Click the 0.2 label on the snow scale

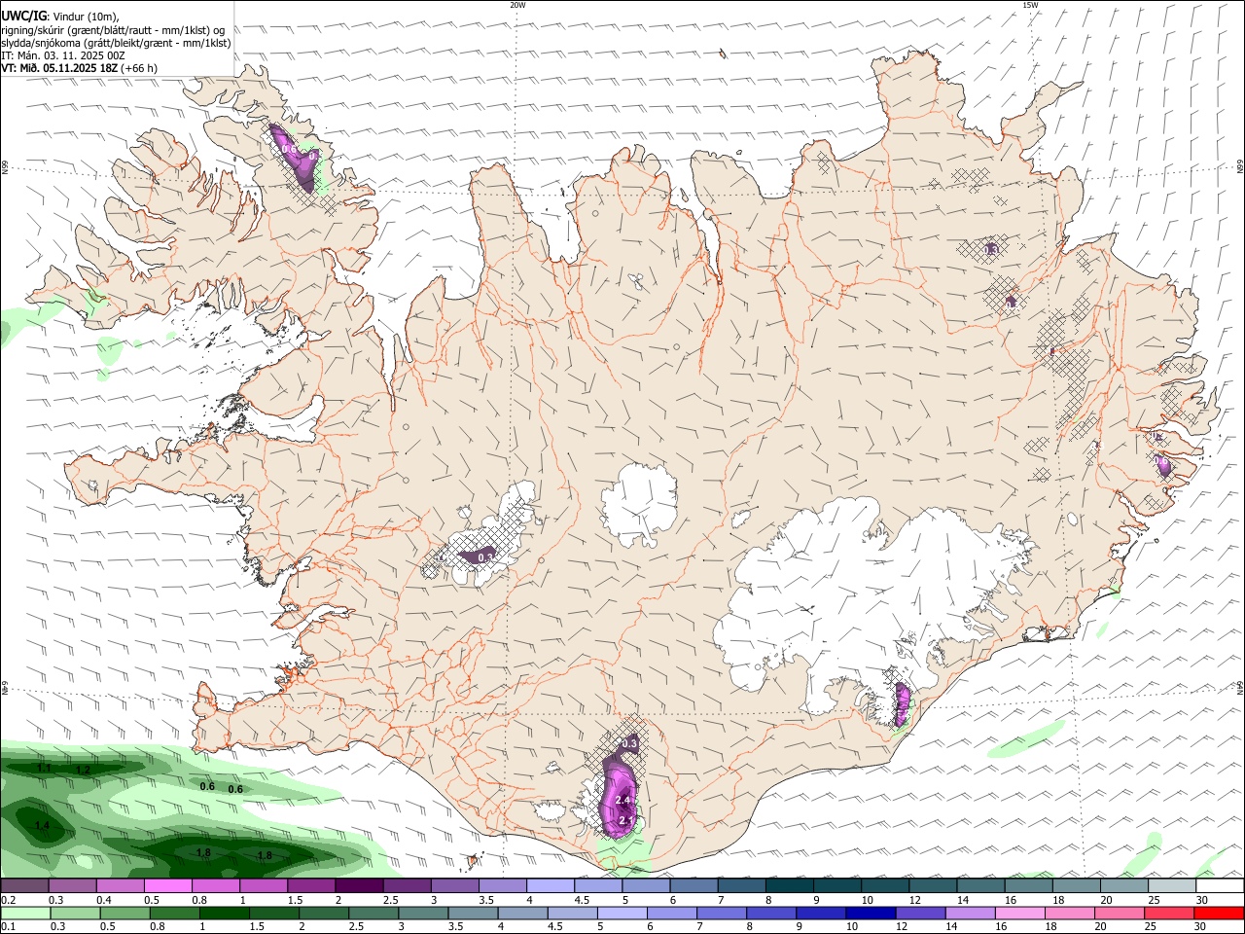(x=8, y=900)
